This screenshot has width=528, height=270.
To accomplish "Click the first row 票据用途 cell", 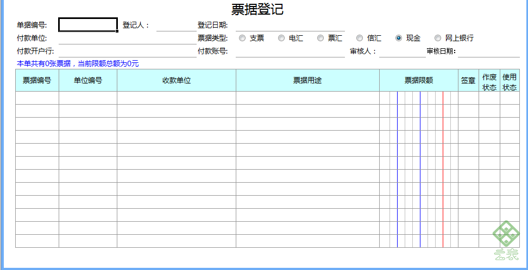I will [308, 98].
